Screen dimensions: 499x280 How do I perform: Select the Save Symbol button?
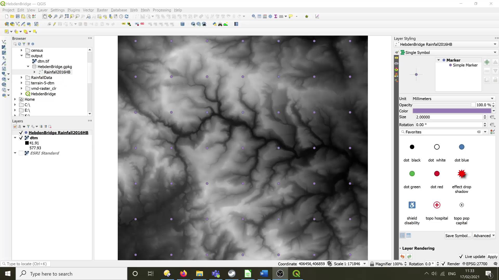click(457, 236)
